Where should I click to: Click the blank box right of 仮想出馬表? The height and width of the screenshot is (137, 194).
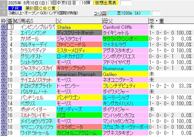pyautogui.click(x=126, y=3)
